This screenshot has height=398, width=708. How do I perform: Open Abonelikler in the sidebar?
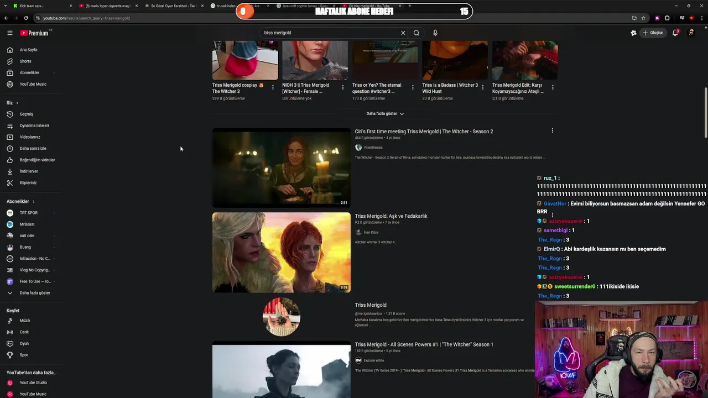point(29,72)
